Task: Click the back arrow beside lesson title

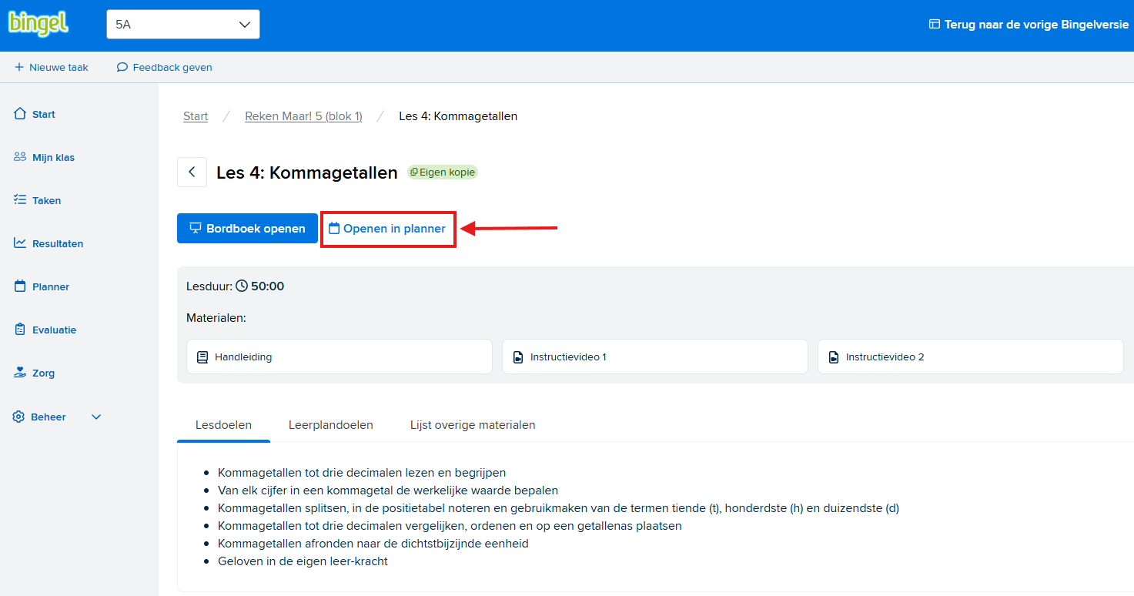Action: [x=192, y=172]
